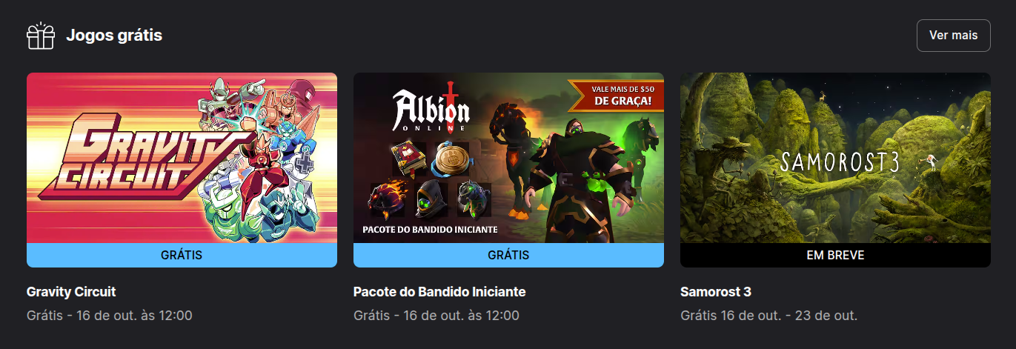Open the Jogos grátis section heading
This screenshot has height=349, width=1016.
tap(114, 35)
